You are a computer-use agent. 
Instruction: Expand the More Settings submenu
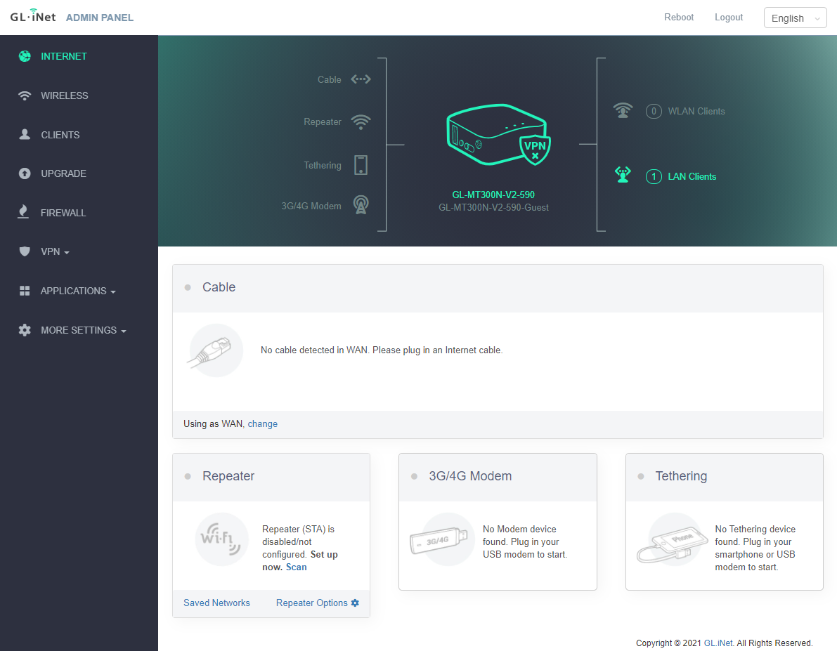[x=83, y=330]
